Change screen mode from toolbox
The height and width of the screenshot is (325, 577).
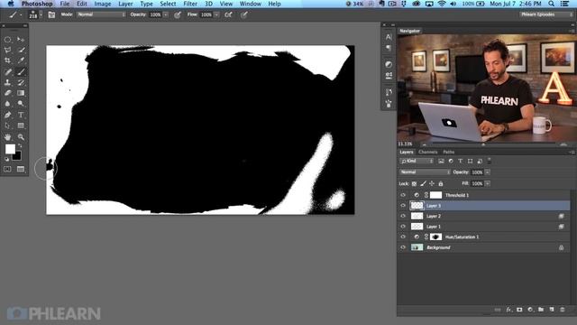coord(21,169)
